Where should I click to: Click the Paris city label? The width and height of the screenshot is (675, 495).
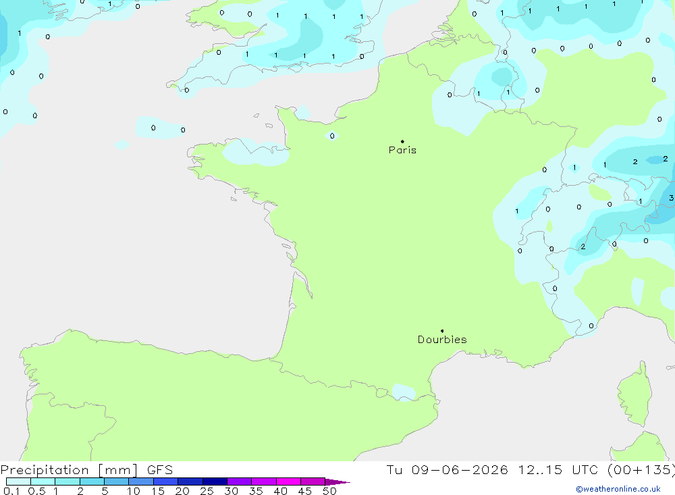click(402, 150)
